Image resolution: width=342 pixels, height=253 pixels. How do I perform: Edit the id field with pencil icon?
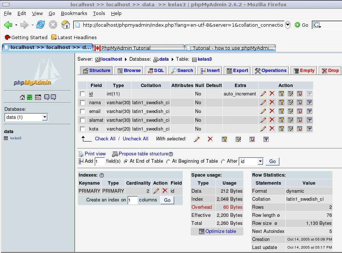(x=263, y=94)
